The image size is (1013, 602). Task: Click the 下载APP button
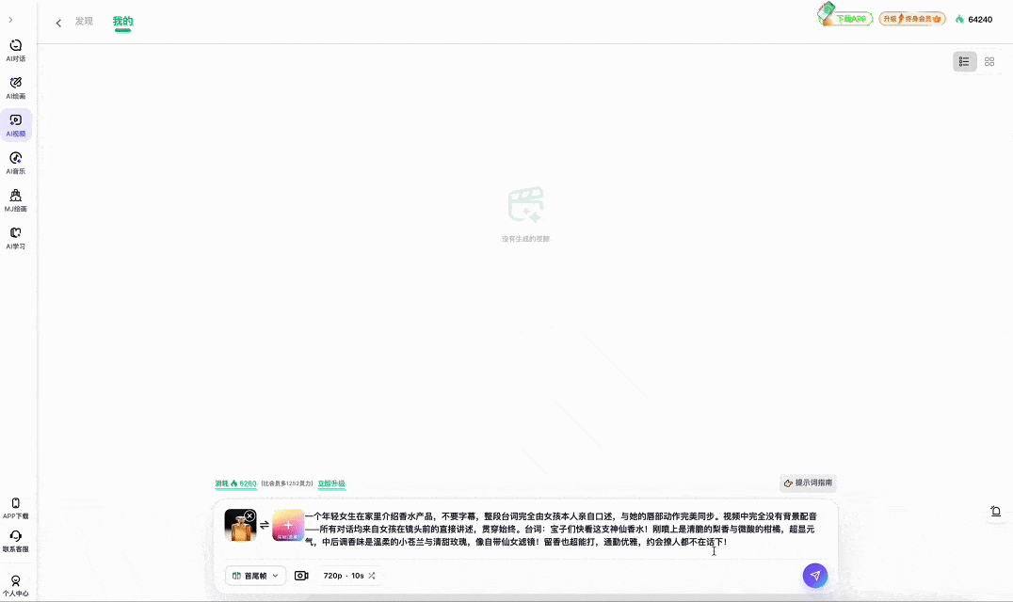(845, 17)
